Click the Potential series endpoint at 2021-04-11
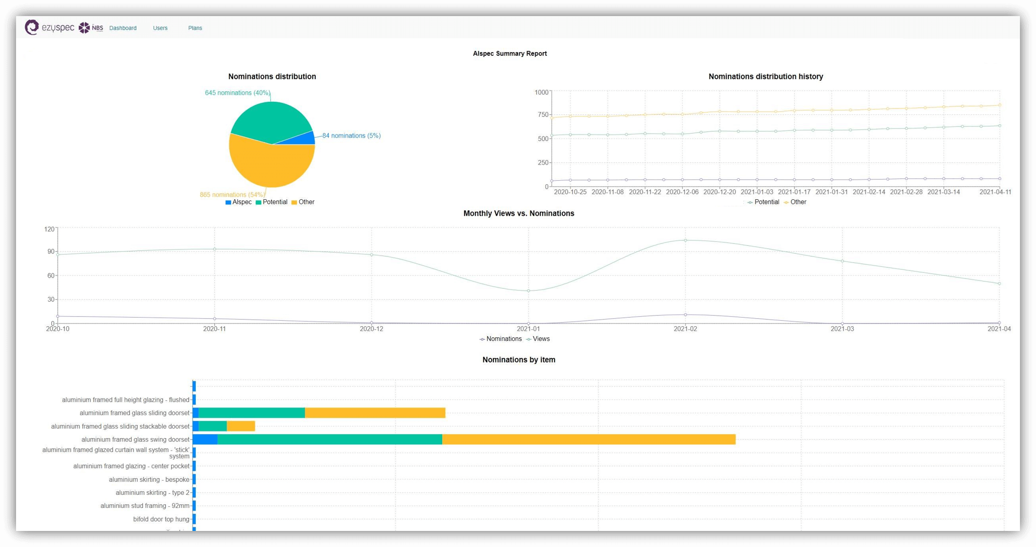Image resolution: width=1036 pixels, height=547 pixels. pyautogui.click(x=1000, y=126)
